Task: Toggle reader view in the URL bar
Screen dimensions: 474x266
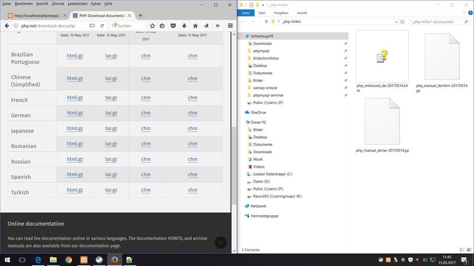Action: (92, 26)
